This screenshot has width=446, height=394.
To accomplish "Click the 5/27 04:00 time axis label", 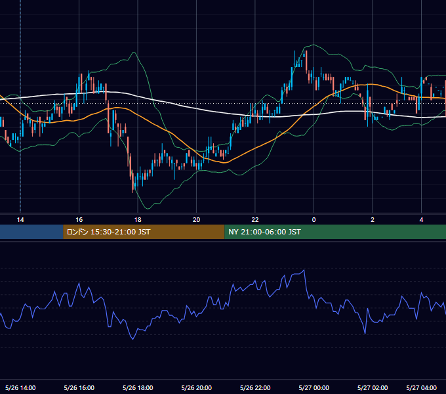I will pos(421,387).
